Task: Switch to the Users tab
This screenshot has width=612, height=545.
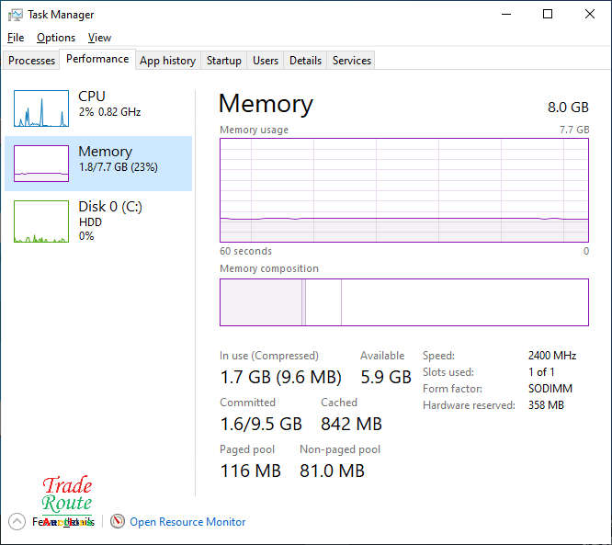Action: pos(266,61)
